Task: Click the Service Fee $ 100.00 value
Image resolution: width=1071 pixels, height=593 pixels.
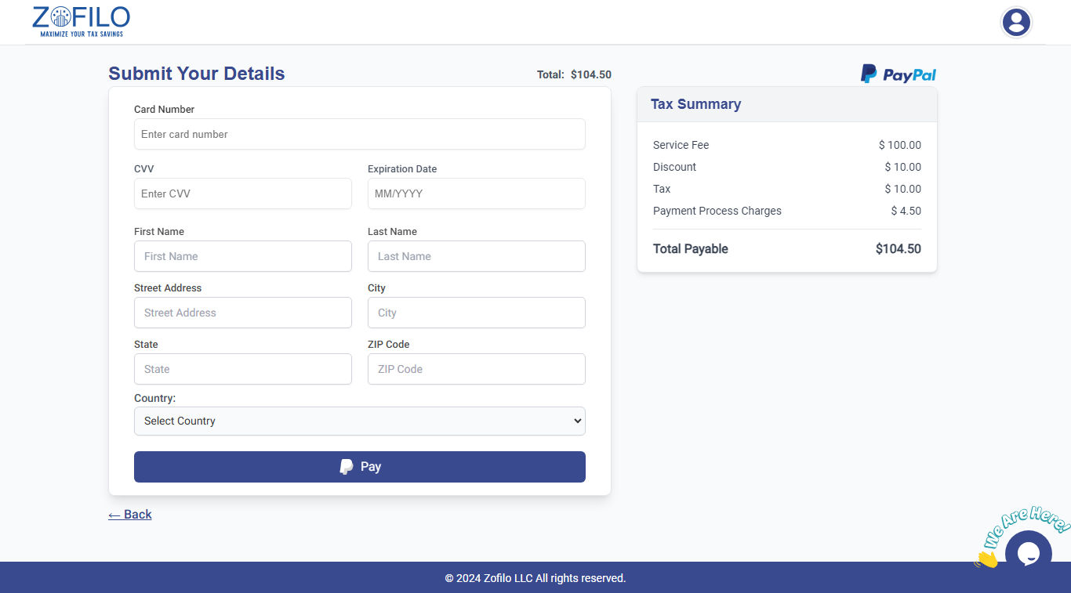Action: [x=900, y=145]
